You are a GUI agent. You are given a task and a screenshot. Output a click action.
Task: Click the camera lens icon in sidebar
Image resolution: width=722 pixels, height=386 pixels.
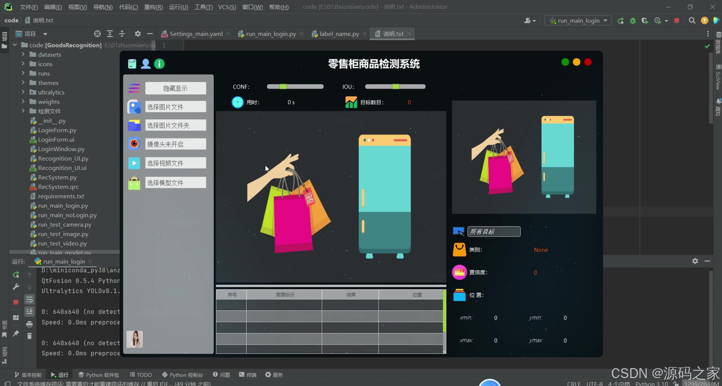[x=134, y=144]
